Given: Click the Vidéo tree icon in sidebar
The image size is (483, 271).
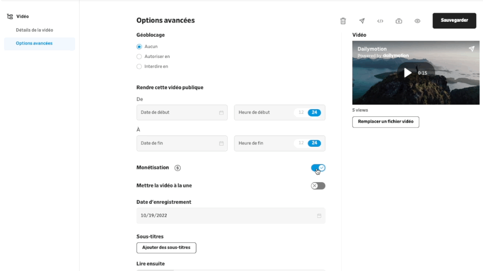Looking at the screenshot, I should click(x=10, y=16).
